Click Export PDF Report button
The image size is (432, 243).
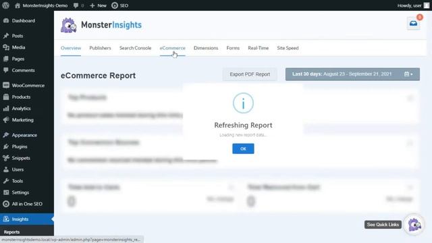tap(250, 74)
